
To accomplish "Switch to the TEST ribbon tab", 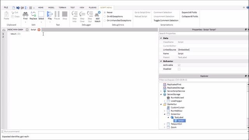I will (x=72, y=7).
